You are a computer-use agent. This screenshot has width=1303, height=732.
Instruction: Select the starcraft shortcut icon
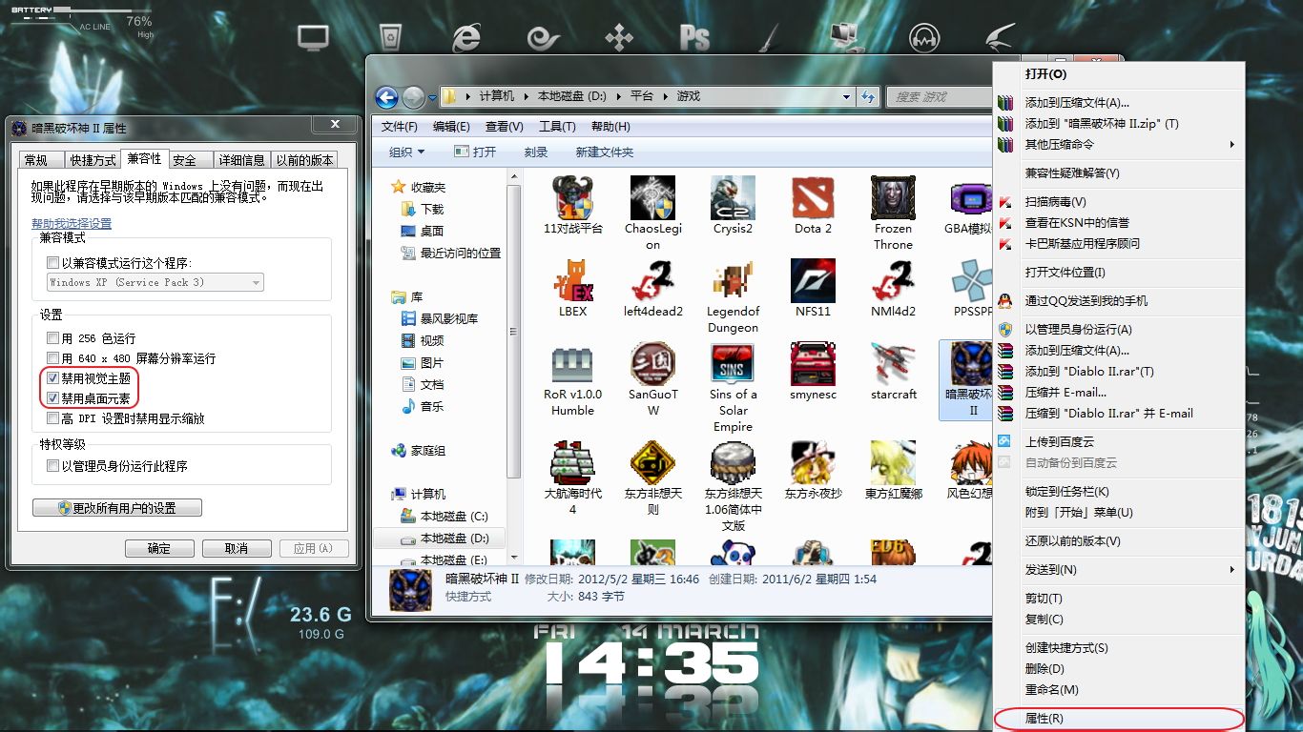893,364
